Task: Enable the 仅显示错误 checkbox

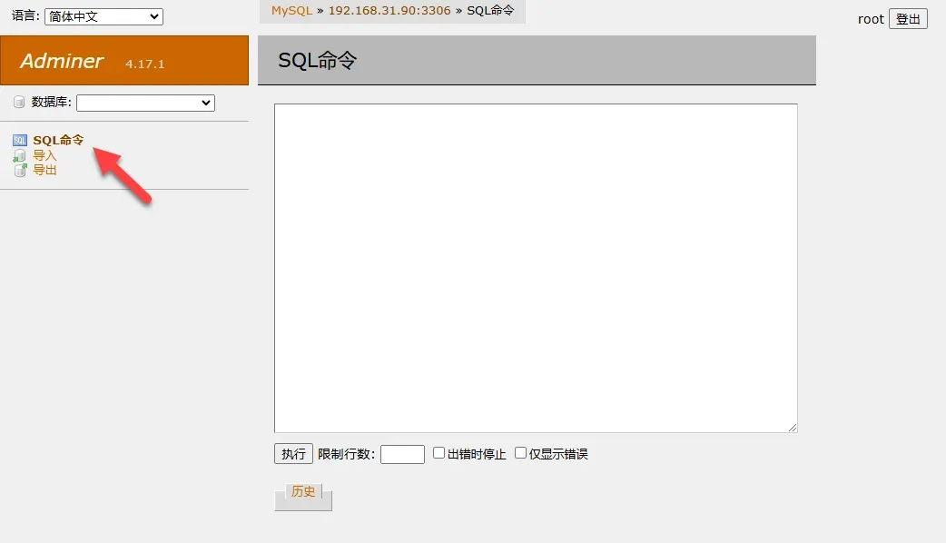Action: tap(520, 453)
